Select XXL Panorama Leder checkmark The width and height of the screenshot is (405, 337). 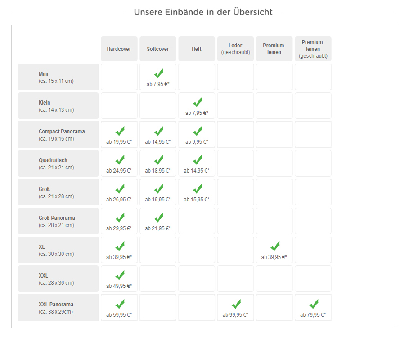236,304
